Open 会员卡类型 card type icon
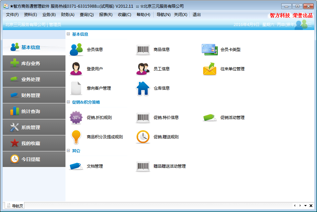The width and height of the screenshot is (317, 212). coord(210,50)
